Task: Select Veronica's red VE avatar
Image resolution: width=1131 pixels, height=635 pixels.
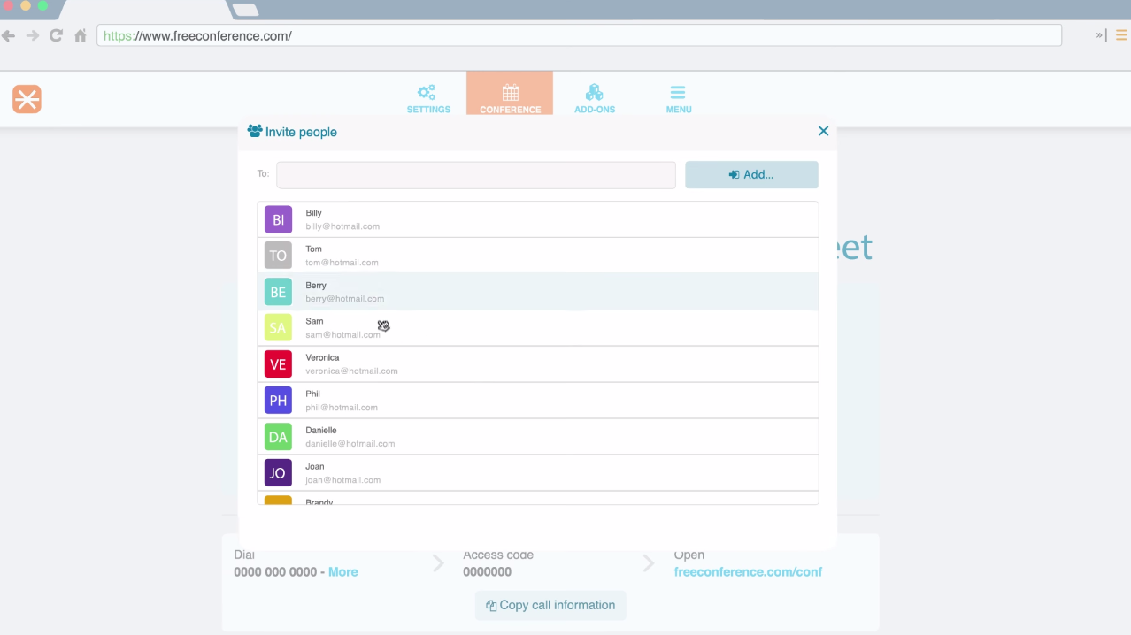Action: 278,364
